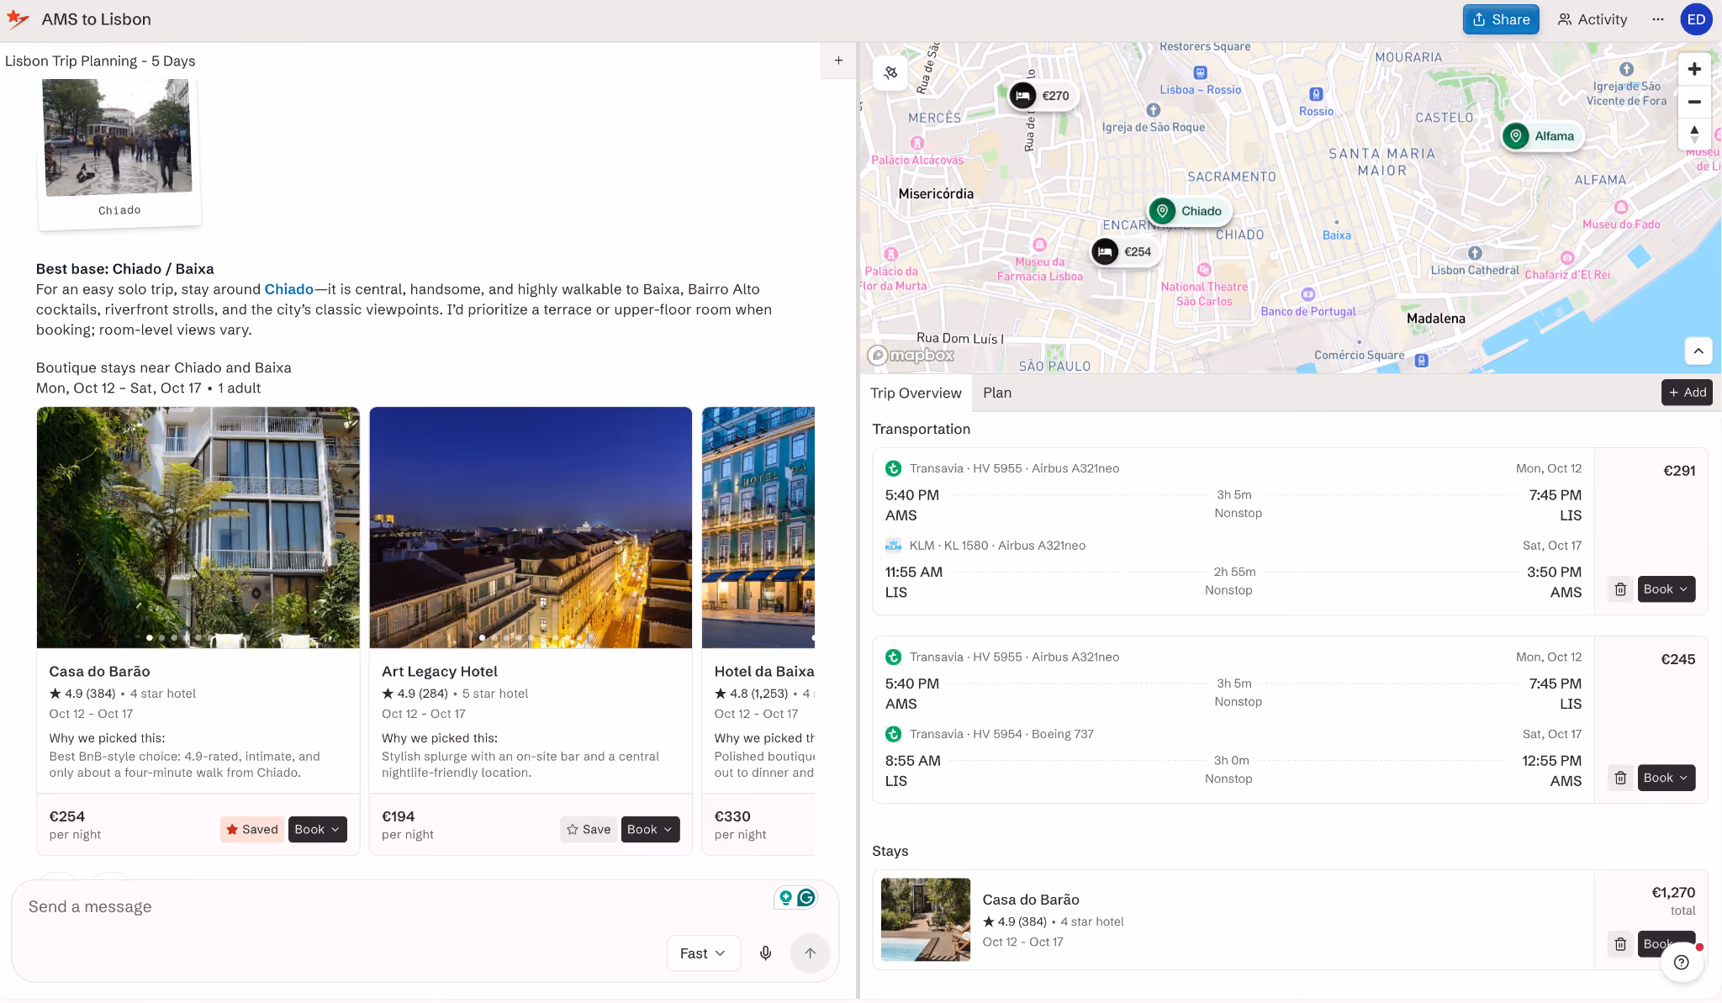Switch to the Plan tab
The height and width of the screenshot is (1003, 1722).
[997, 393]
